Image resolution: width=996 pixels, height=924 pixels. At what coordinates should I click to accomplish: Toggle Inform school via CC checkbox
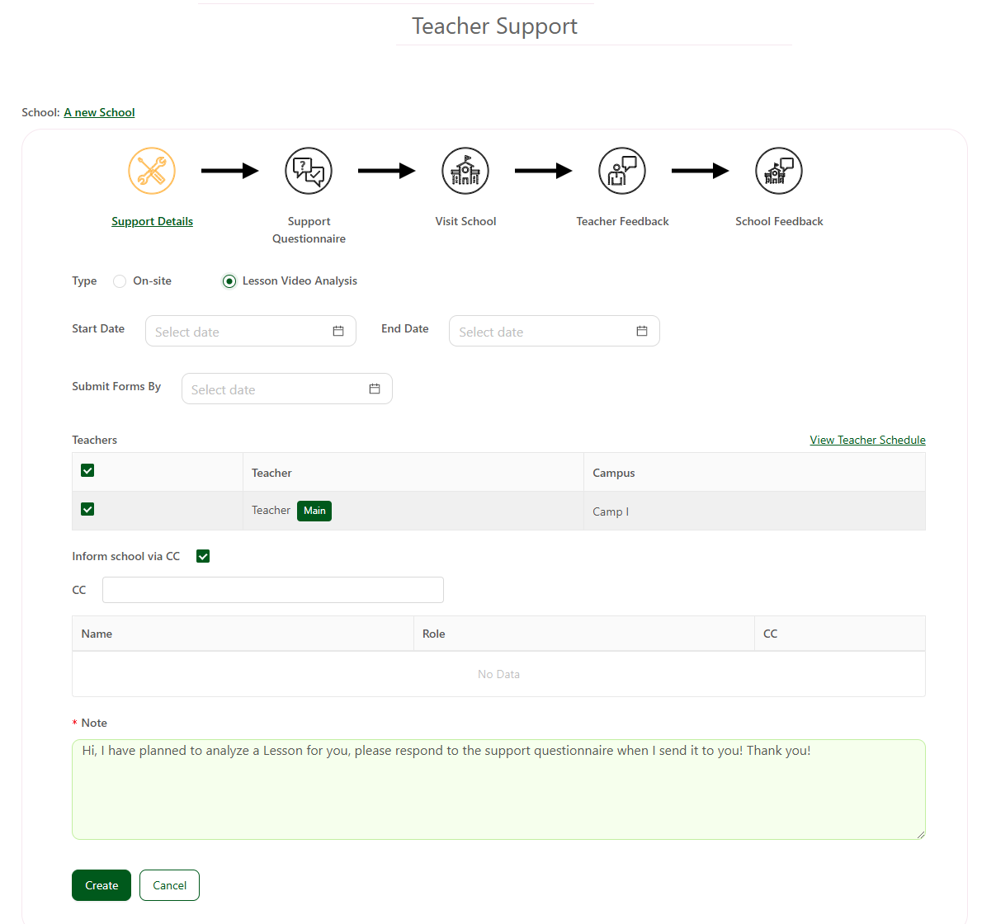click(203, 556)
